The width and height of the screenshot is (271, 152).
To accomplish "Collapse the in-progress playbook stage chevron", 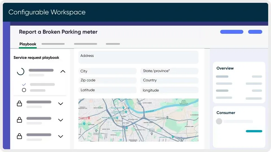I will pos(63,71).
